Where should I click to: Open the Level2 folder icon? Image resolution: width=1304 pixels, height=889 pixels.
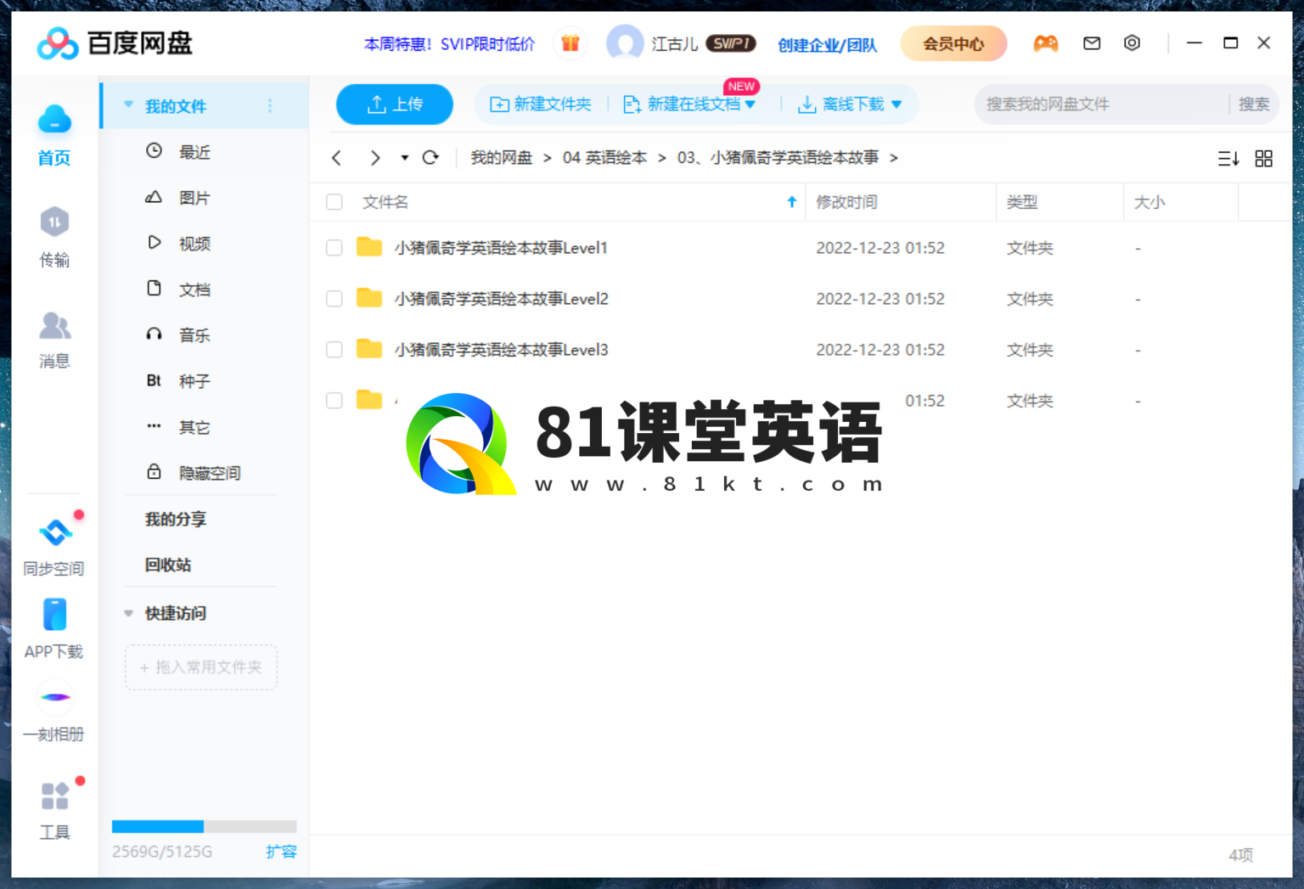pos(369,298)
